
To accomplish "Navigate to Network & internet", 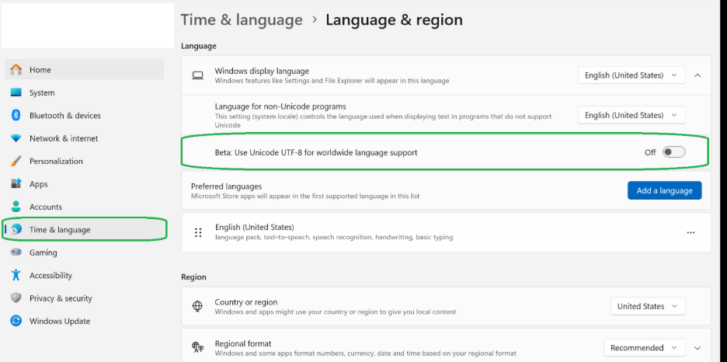I will (x=85, y=138).
